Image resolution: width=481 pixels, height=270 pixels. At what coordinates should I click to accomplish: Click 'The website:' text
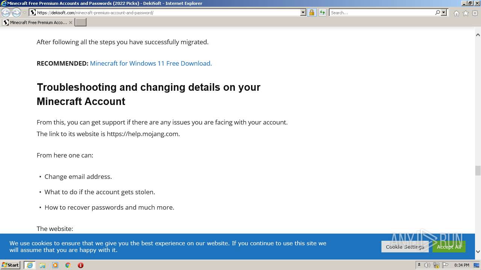coord(55,229)
